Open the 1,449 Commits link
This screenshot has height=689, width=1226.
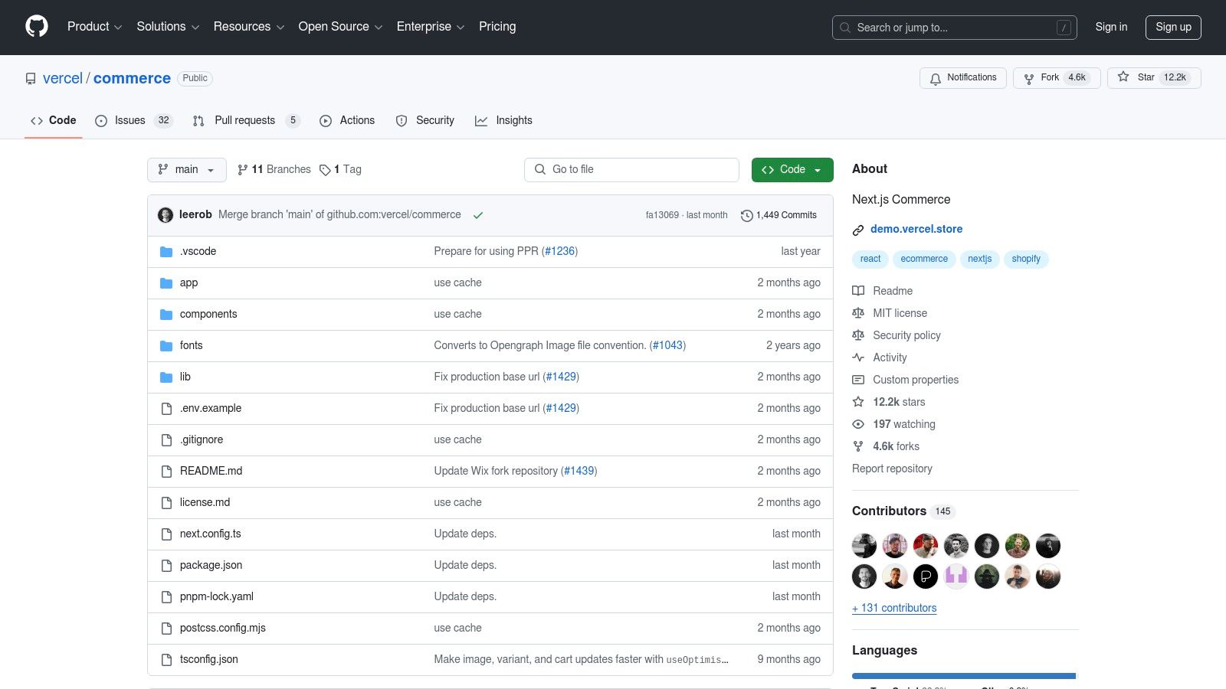779,215
